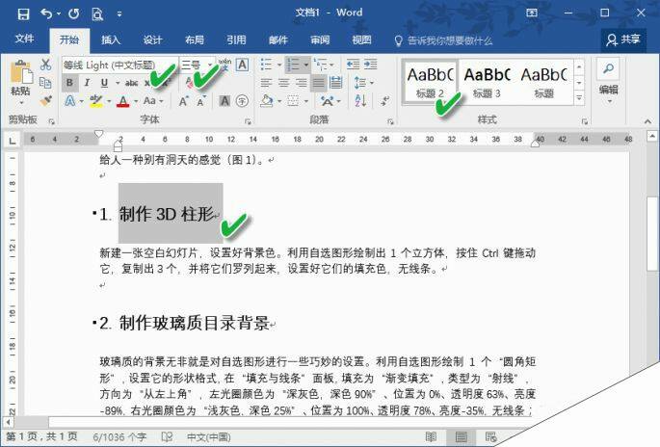Screen dimensions: 660x447
Task: Save the document from Quick Access toolbar
Action: (x=23, y=13)
